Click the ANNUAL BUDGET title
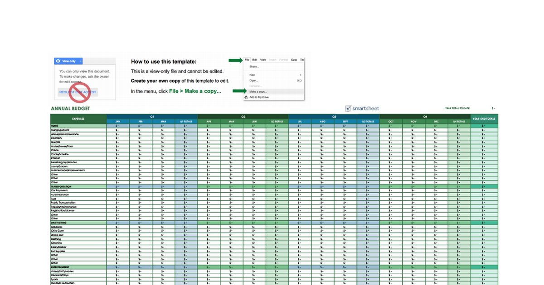The width and height of the screenshot is (544, 285). [70, 109]
